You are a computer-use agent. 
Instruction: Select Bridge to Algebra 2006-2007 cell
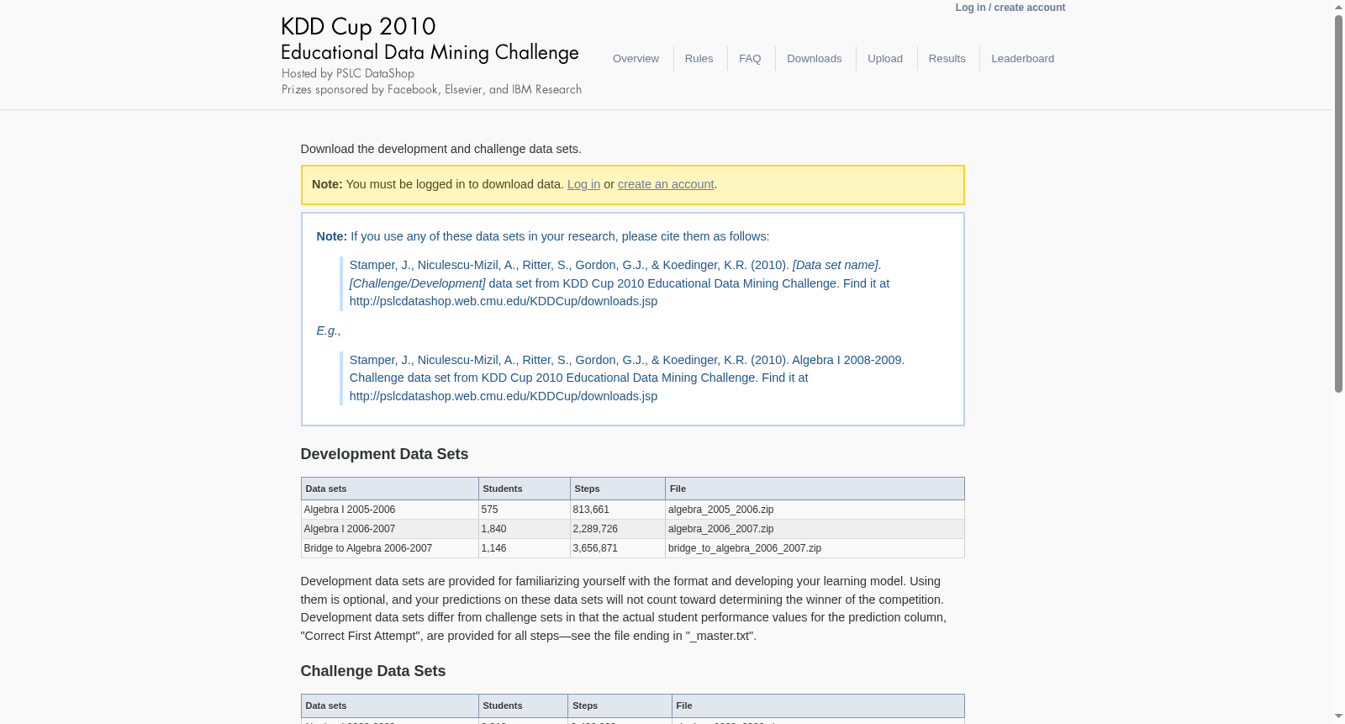click(x=389, y=548)
